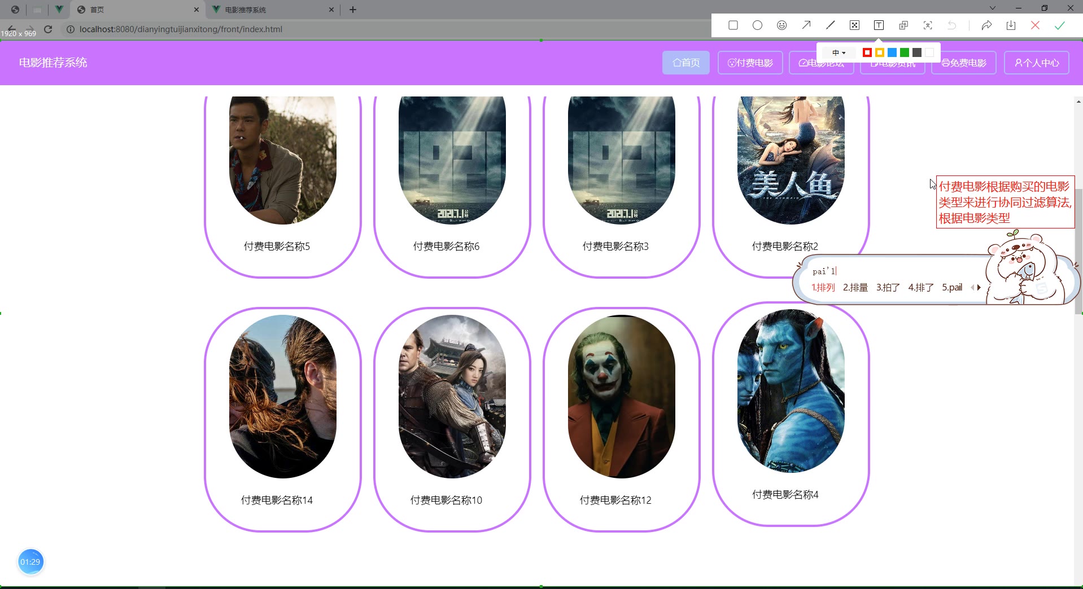Confirm the screenshot with the green check
The image size is (1083, 589).
1059,25
